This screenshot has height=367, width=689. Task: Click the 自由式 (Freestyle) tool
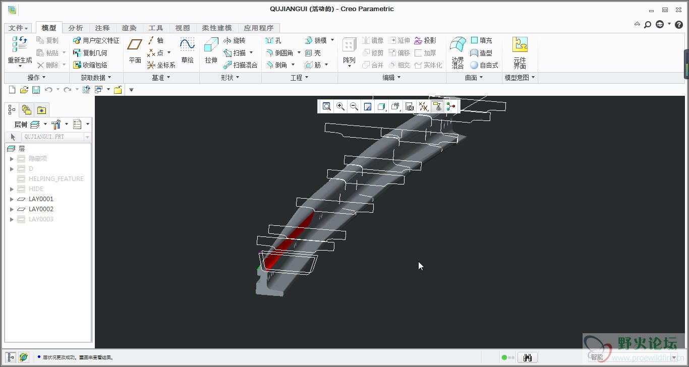[484, 65]
